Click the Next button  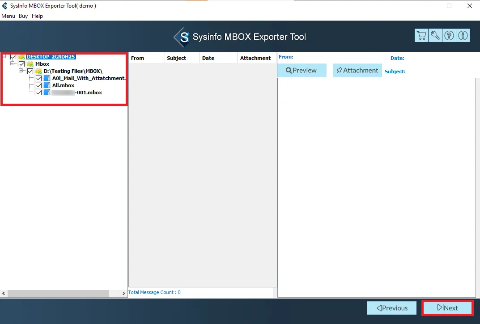click(447, 308)
